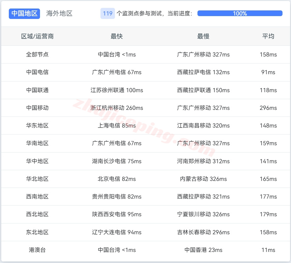291x263 pixels.
Task: Select the 中国联通 row label
Action: pos(37,90)
